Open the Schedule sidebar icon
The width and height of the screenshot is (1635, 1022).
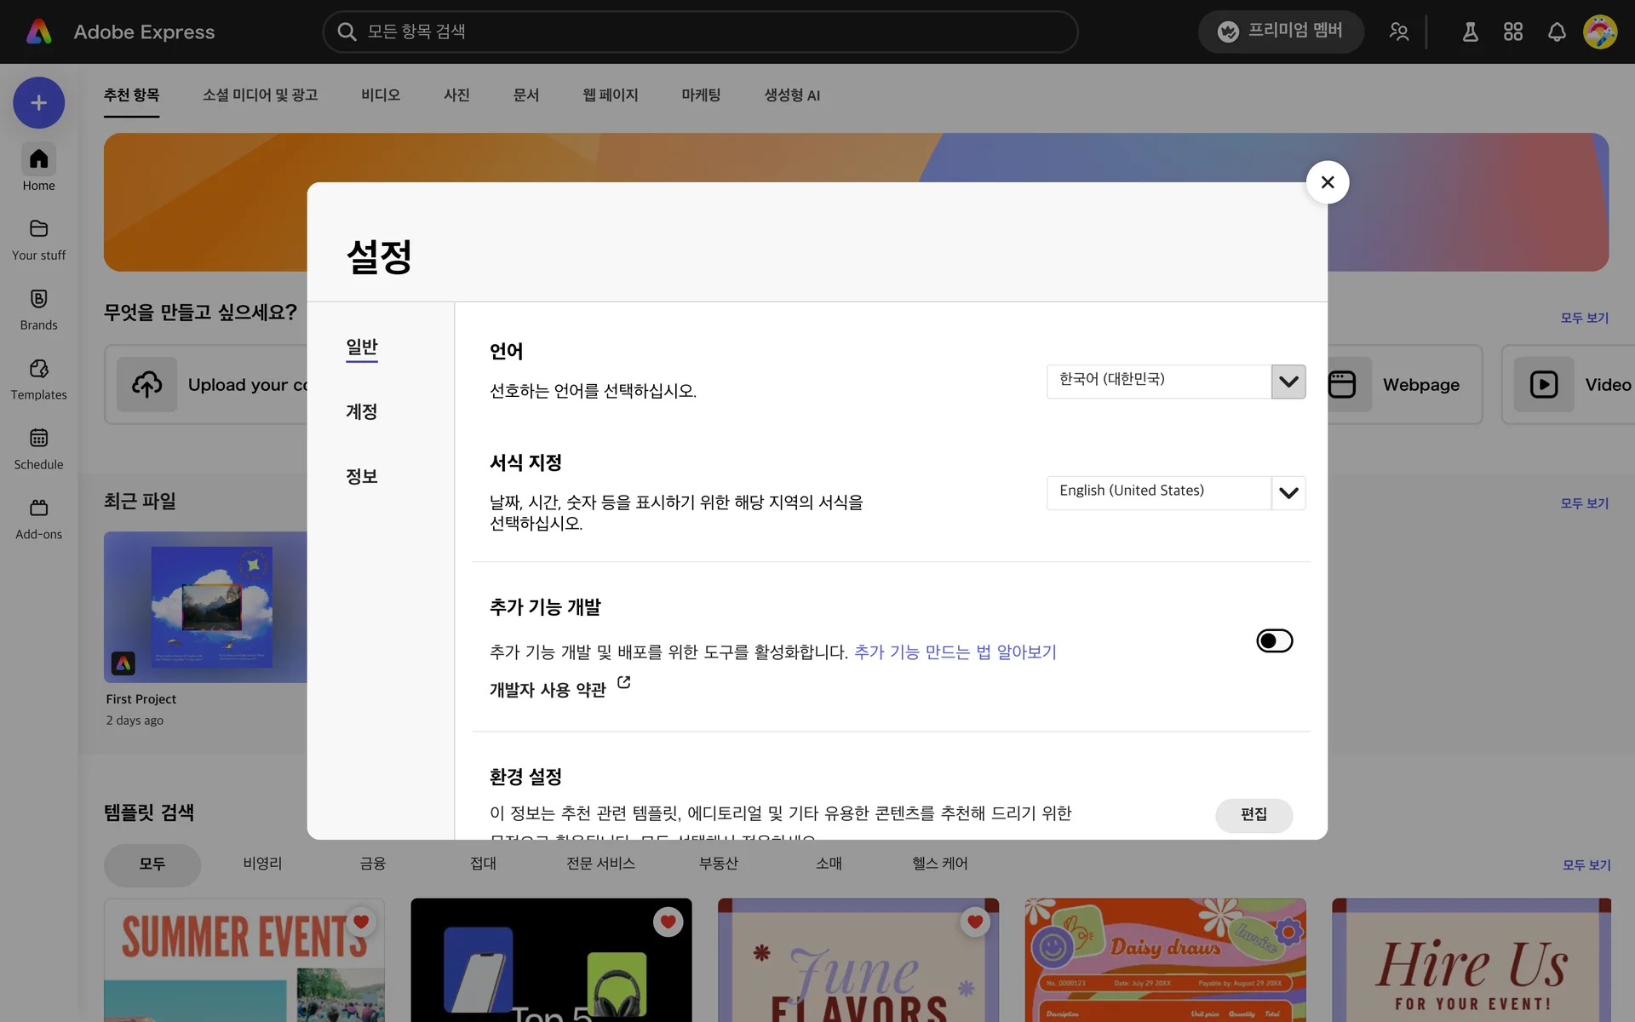coord(38,449)
